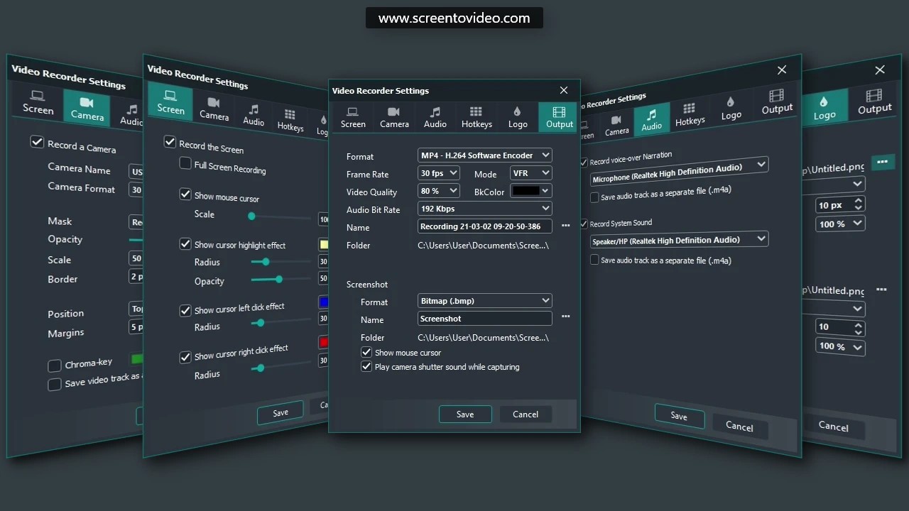Click Save in Screen settings window
909x511 pixels.
(x=281, y=412)
